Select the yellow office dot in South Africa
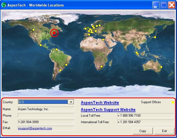 [x=101, y=66]
